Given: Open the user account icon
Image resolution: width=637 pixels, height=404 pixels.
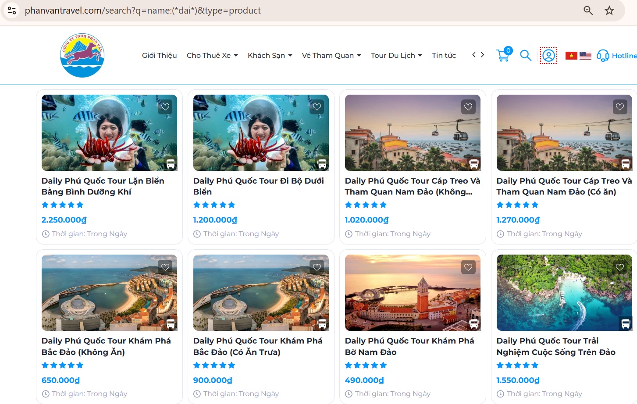Looking at the screenshot, I should pos(548,55).
